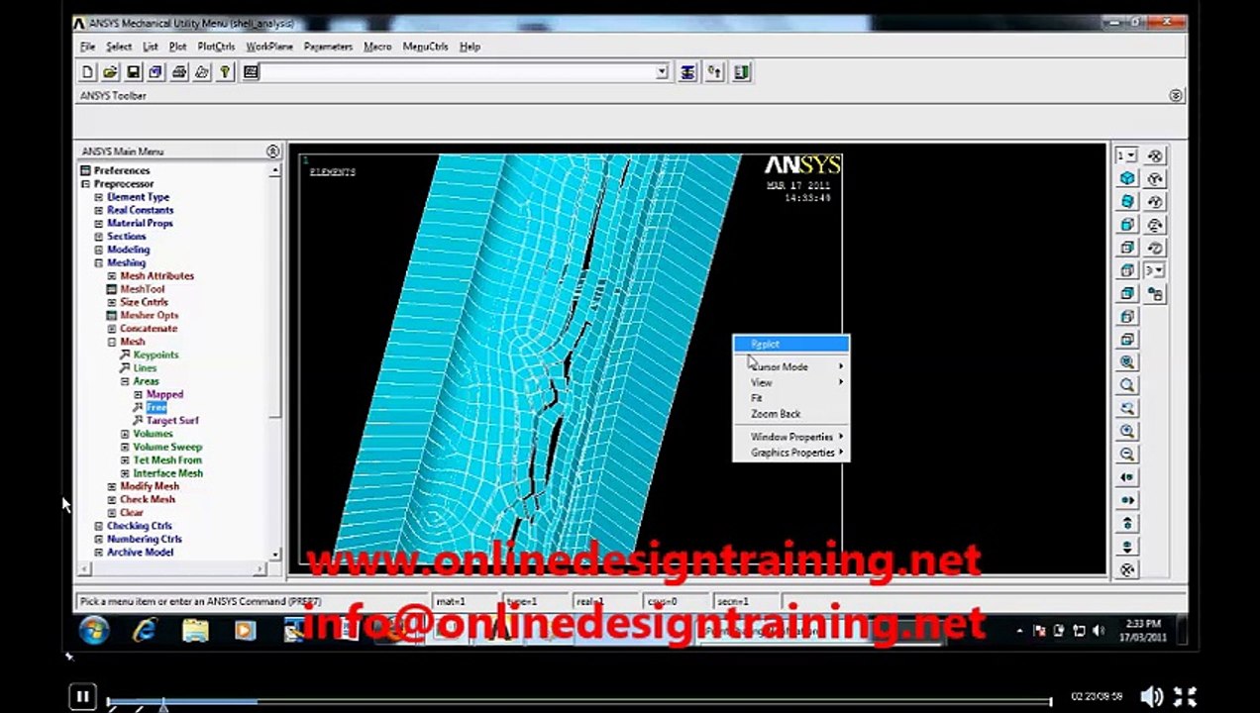The width and height of the screenshot is (1260, 713).
Task: Collapse the Meshing tree node
Action: click(x=98, y=262)
